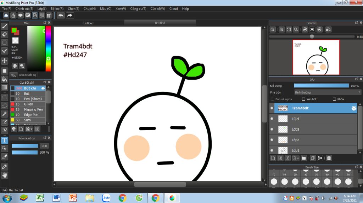Open the Chỉnh sửa(E) menu
363x203 pixels.
click(24, 8)
